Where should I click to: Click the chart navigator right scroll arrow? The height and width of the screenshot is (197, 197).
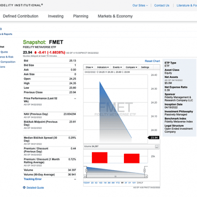tap(146, 176)
